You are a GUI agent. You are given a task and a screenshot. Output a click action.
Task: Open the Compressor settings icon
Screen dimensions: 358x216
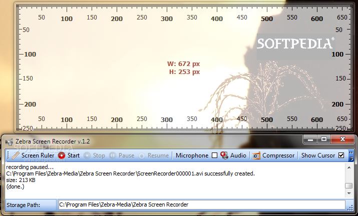coord(256,155)
